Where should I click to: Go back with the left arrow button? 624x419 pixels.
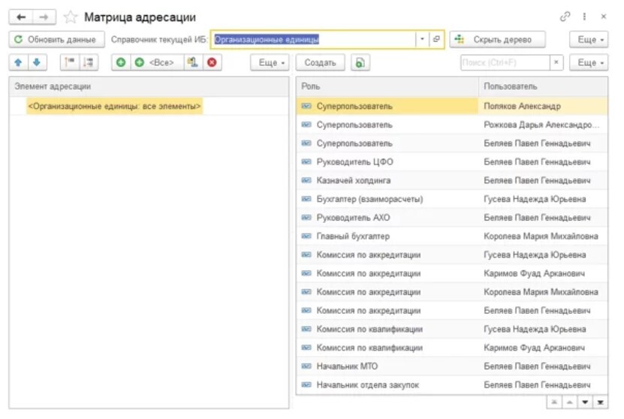(21, 17)
